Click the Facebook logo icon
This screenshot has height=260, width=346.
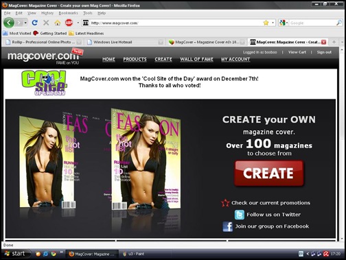tap(228, 226)
